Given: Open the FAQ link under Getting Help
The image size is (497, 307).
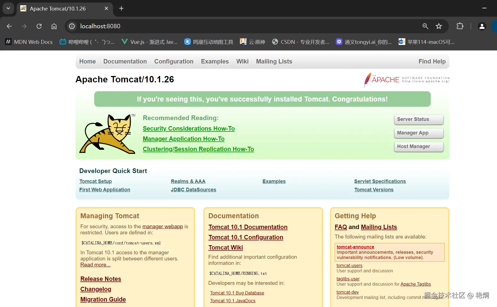Looking at the screenshot, I should tap(341, 227).
